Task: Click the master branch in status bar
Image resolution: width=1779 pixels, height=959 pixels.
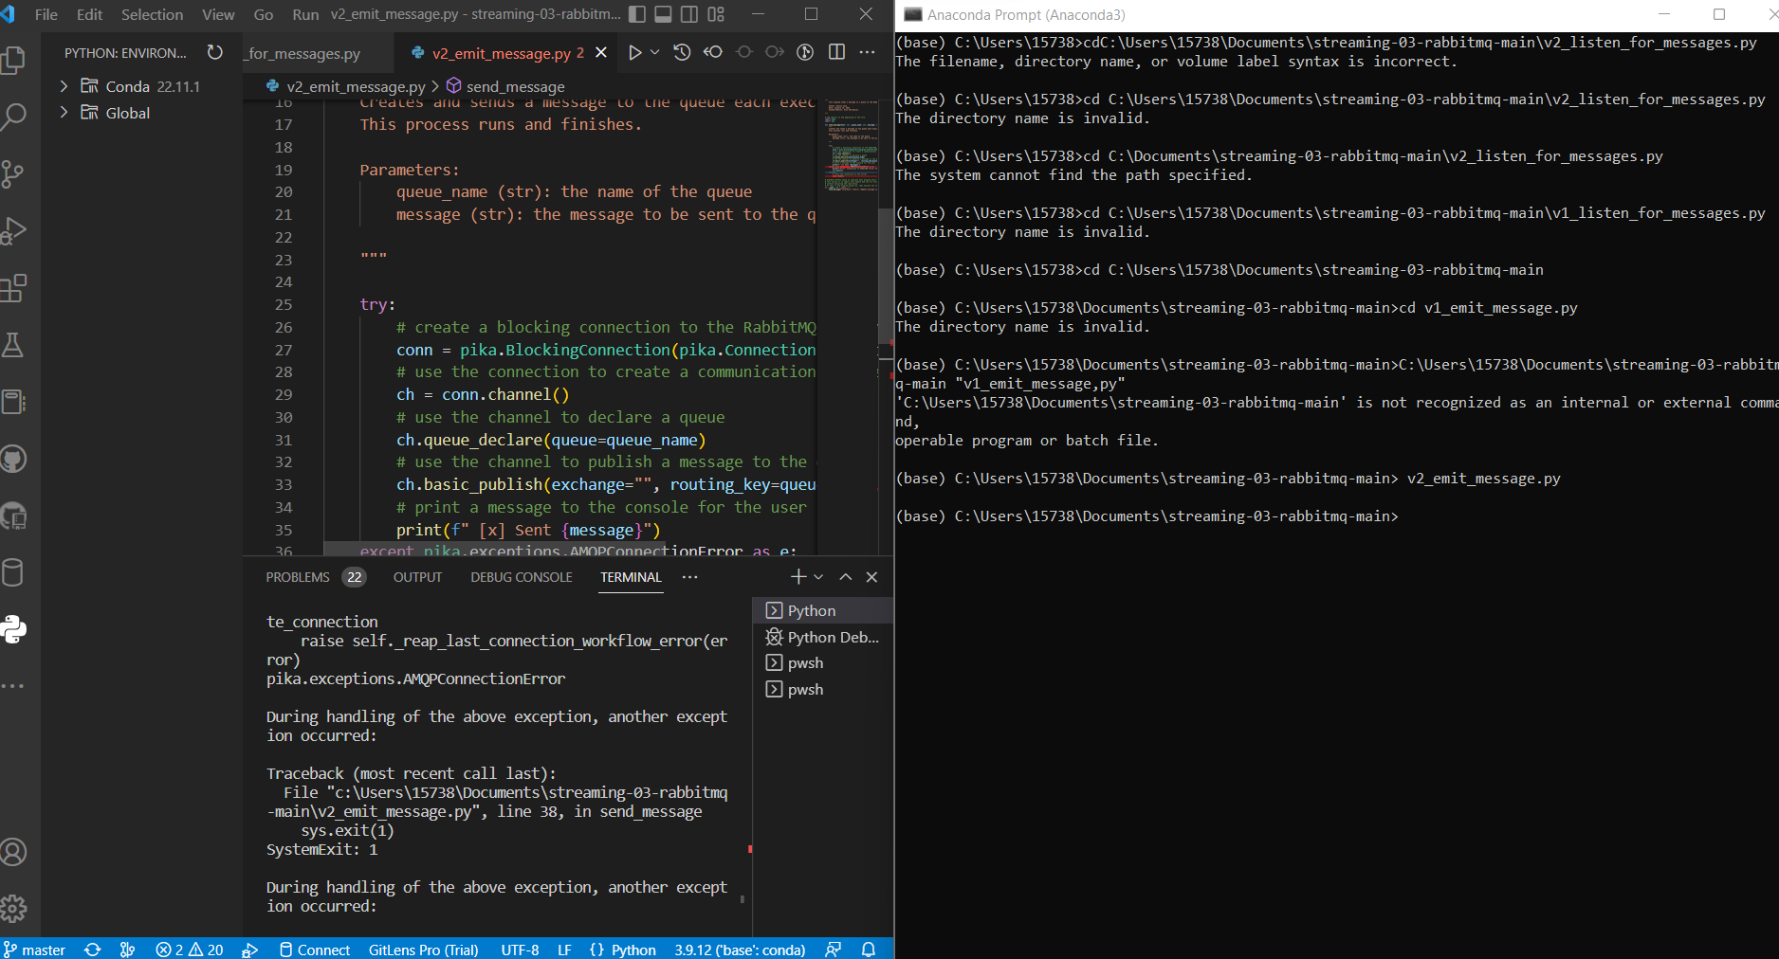Action: pos(35,950)
